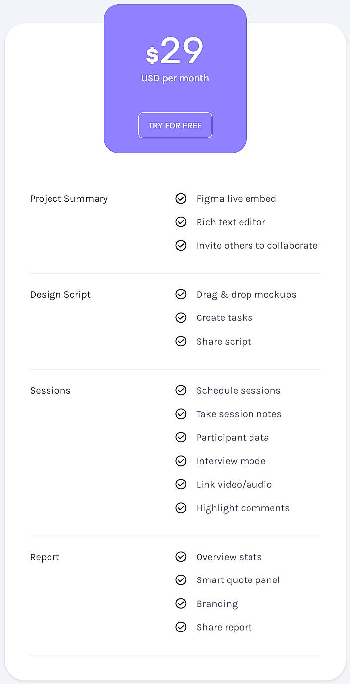This screenshot has height=684, width=350.
Task: Click the checkmark icon beside Figma live embed
Action: point(181,198)
